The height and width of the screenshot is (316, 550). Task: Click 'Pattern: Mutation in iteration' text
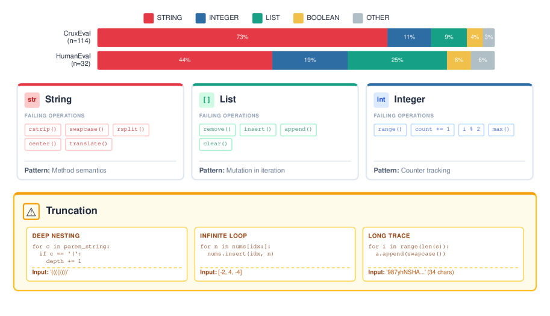pyautogui.click(x=242, y=171)
